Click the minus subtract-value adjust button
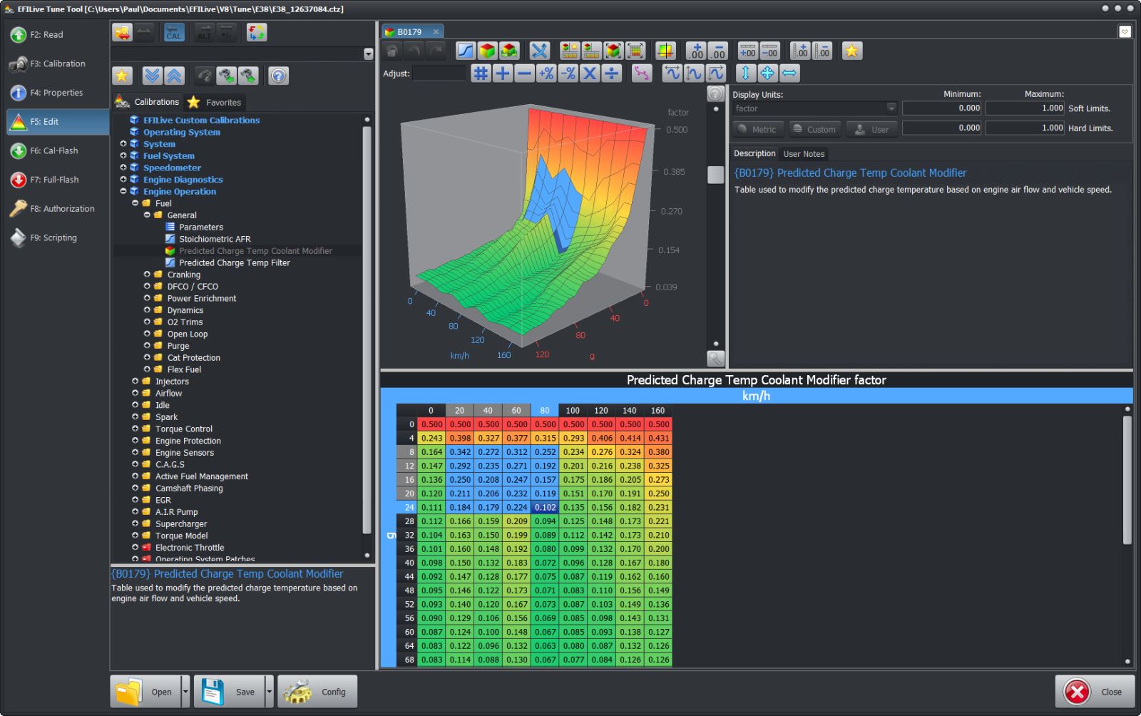This screenshot has height=716, width=1141. [x=524, y=73]
